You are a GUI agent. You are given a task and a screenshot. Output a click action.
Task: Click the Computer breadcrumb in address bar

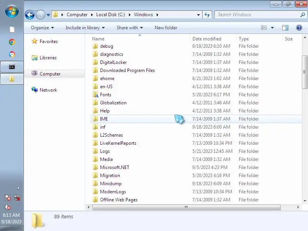pyautogui.click(x=77, y=15)
